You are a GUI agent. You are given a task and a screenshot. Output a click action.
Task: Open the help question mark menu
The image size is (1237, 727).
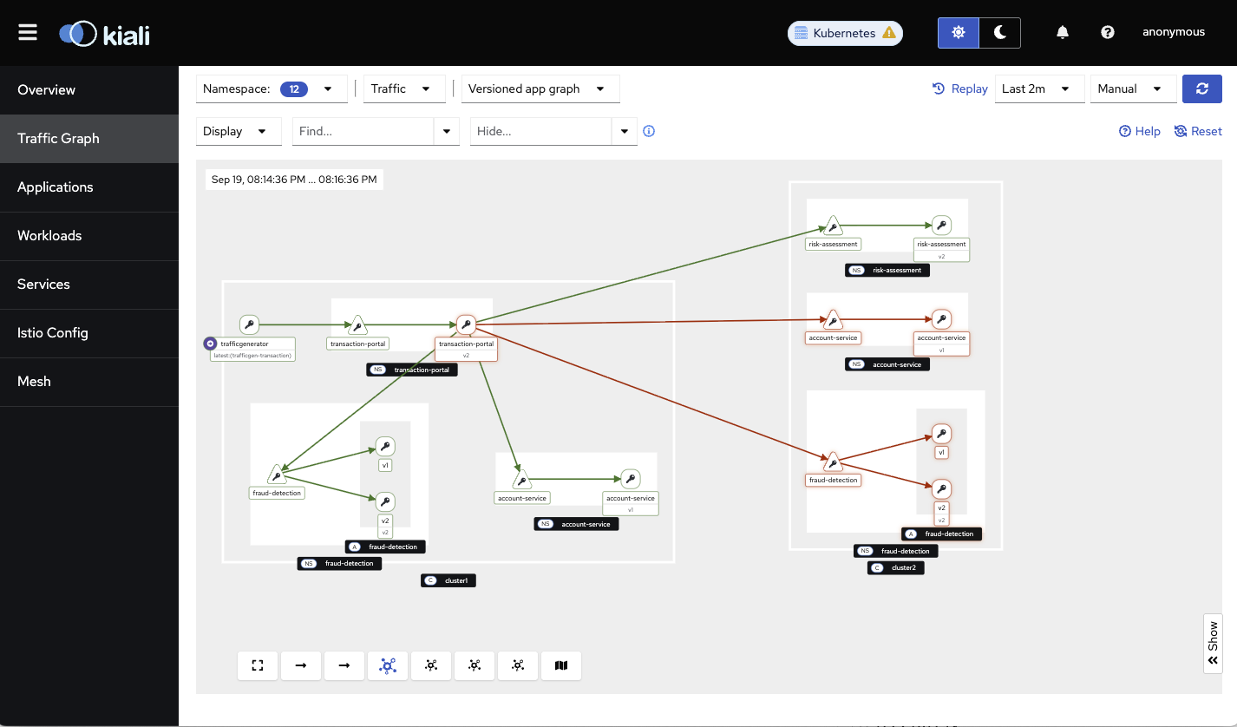tap(1107, 32)
